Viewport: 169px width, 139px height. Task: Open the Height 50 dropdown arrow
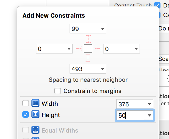pos(149,115)
